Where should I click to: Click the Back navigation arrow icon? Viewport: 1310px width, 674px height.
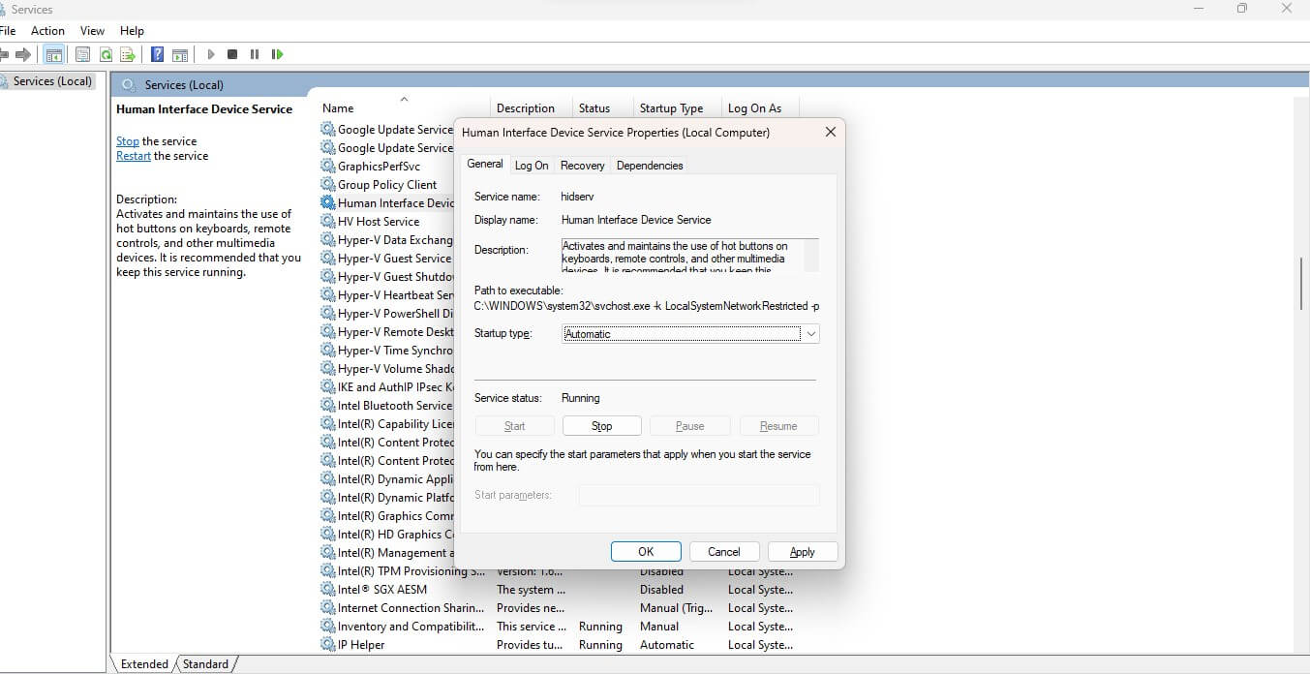click(x=6, y=54)
